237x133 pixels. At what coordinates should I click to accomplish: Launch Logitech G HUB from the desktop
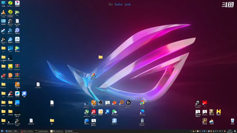click(3, 40)
